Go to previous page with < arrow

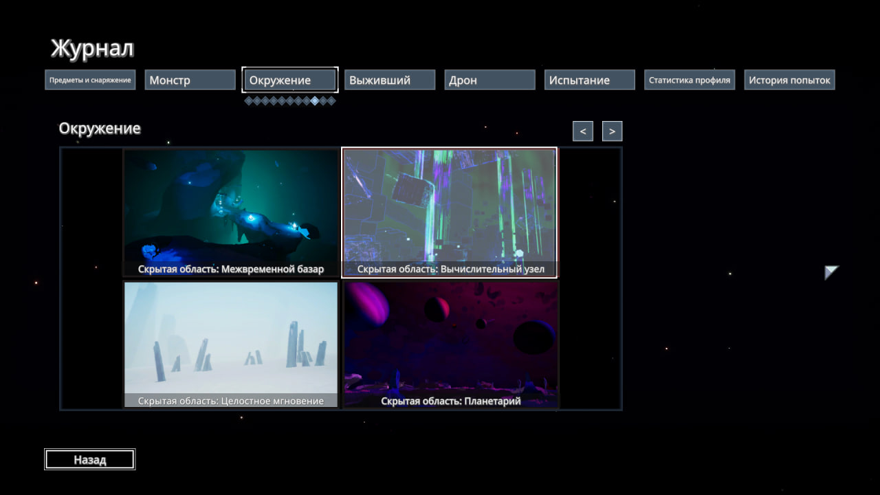583,131
